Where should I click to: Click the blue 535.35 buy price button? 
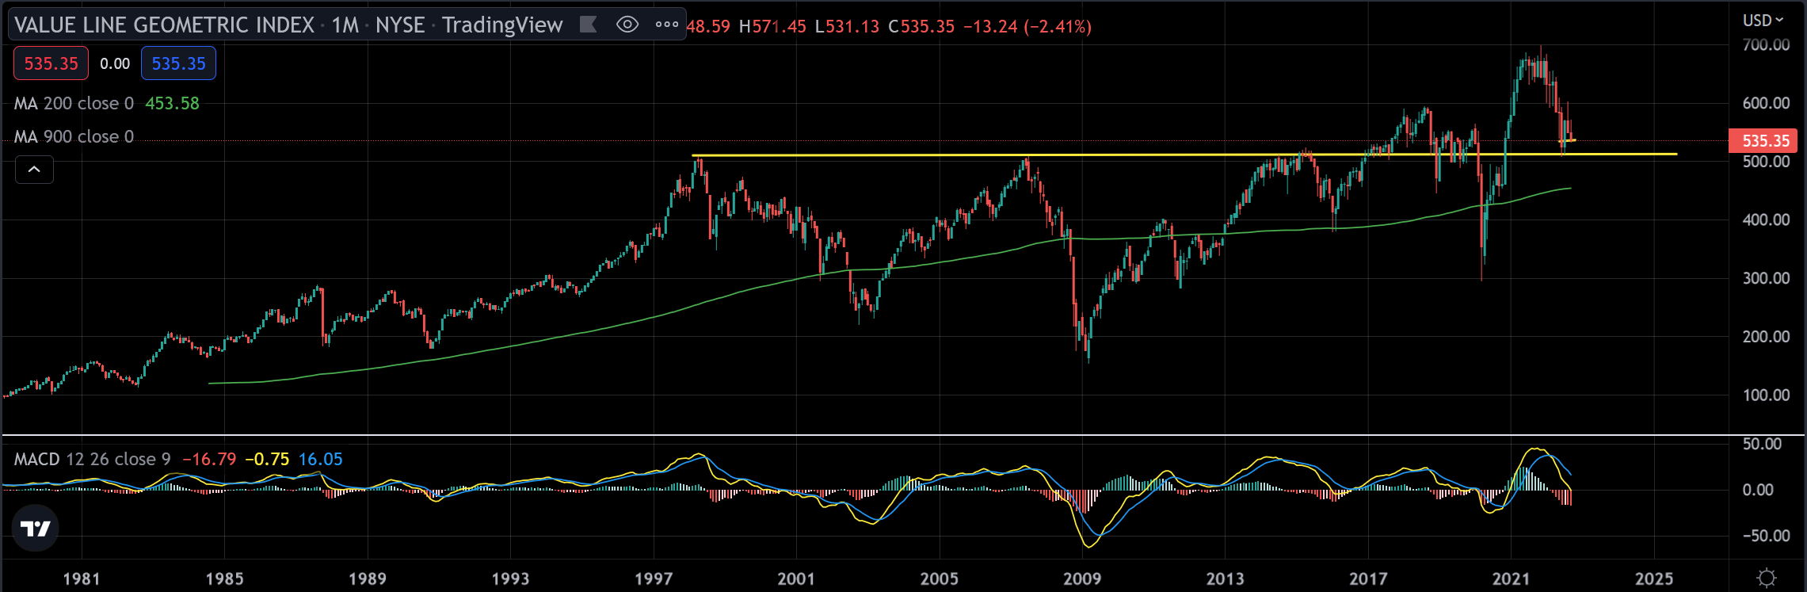click(x=178, y=63)
